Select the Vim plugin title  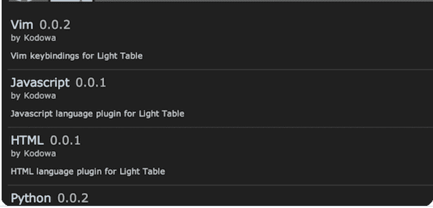tap(22, 25)
